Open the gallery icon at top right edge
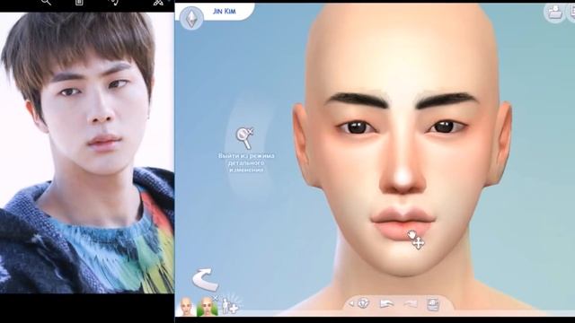 click(x=571, y=13)
